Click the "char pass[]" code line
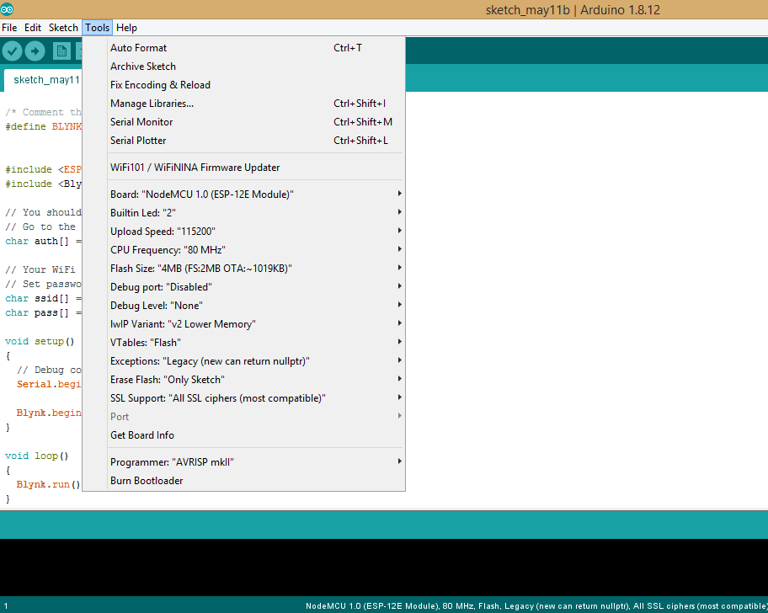Screen dimensions: 768x613 [x=43, y=313]
